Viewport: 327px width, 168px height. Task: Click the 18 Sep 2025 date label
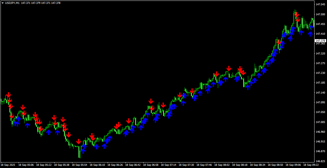point(8,165)
